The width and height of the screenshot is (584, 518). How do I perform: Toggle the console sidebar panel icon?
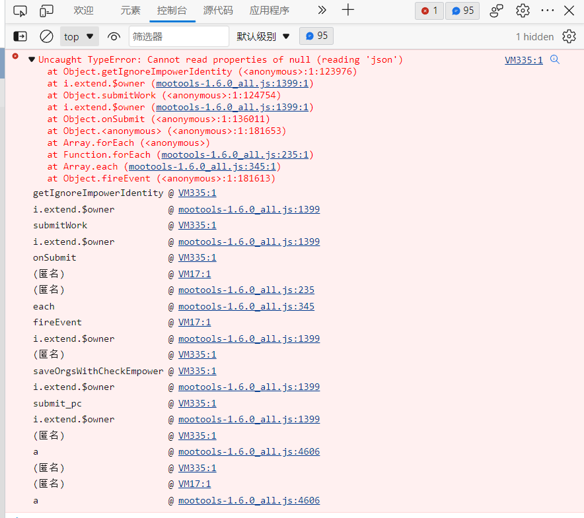pyautogui.click(x=20, y=36)
